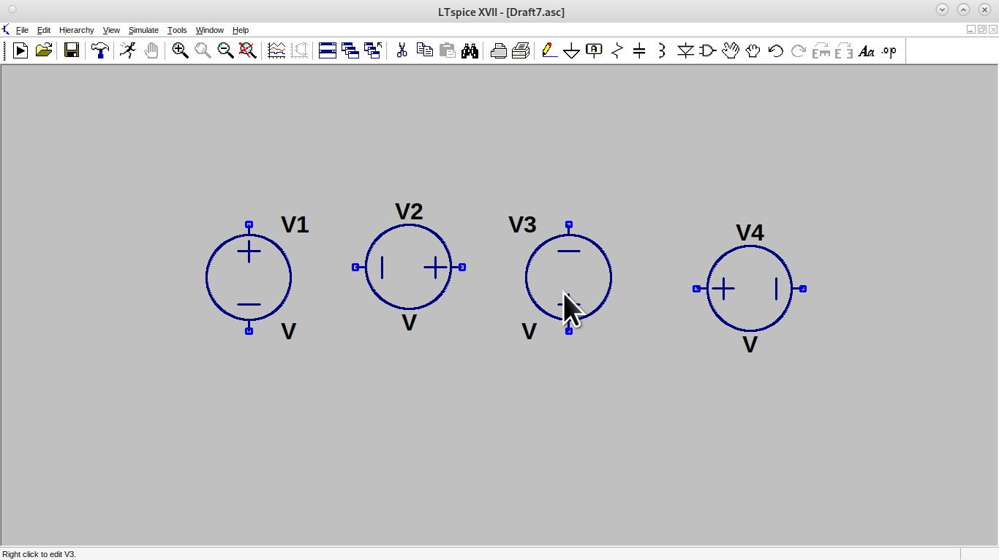Click the binoculars find icon
999x560 pixels.
tap(470, 50)
